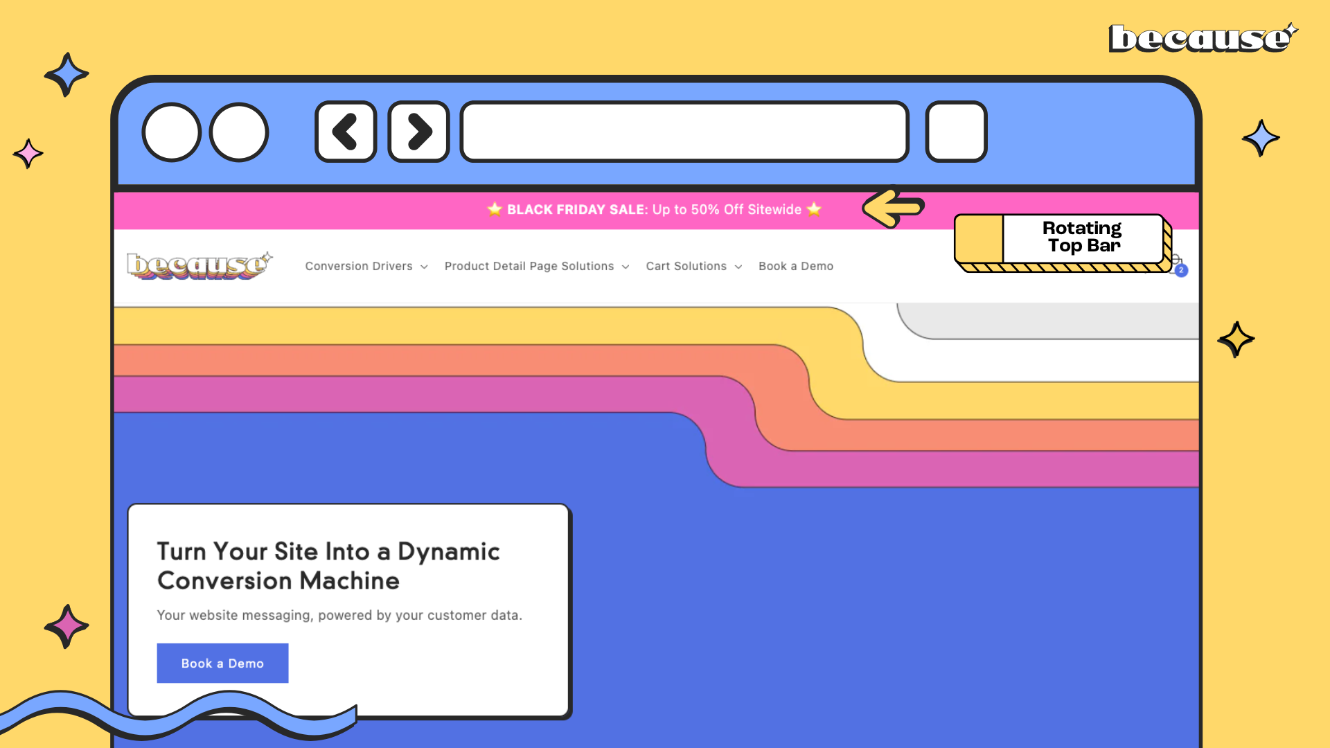Click the rainbow because logo in site navigation
Screen dimensions: 1330x748
click(x=199, y=266)
